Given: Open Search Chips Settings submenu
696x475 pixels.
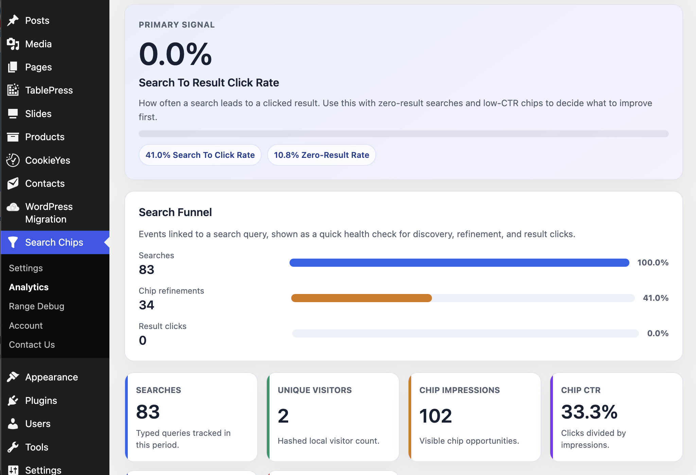Looking at the screenshot, I should (x=26, y=268).
